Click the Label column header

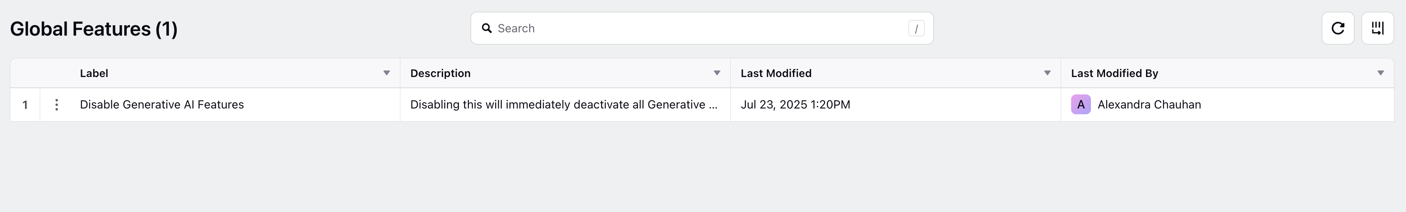click(x=94, y=73)
